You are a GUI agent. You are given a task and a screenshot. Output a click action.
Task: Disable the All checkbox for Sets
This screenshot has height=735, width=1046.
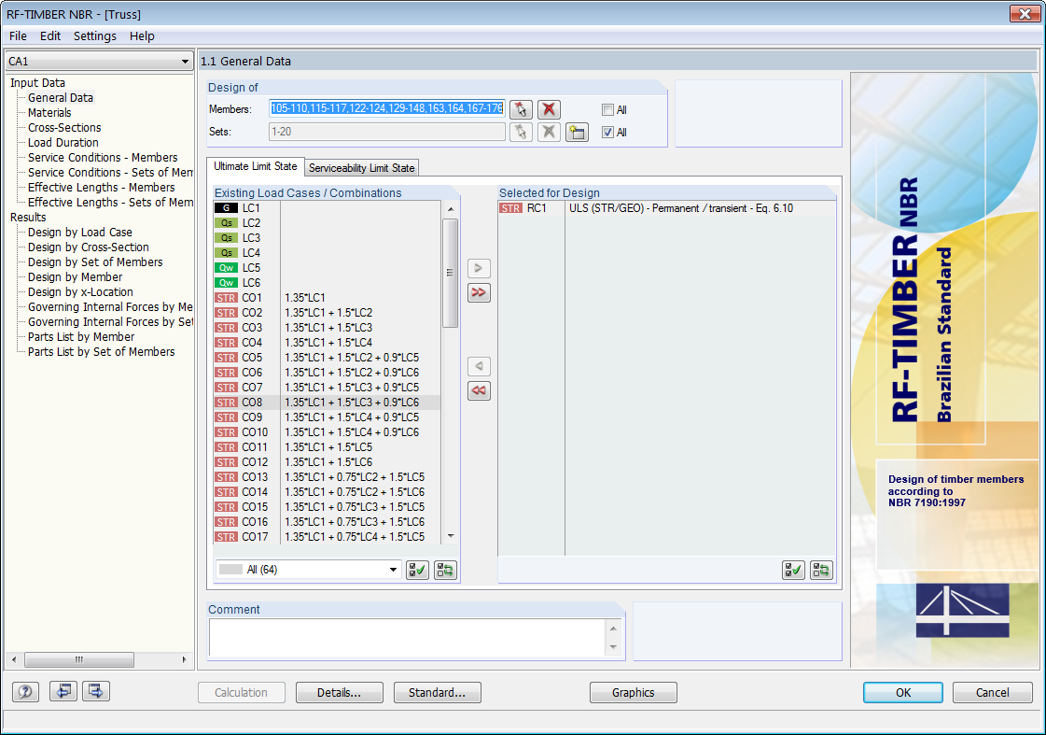pos(607,132)
